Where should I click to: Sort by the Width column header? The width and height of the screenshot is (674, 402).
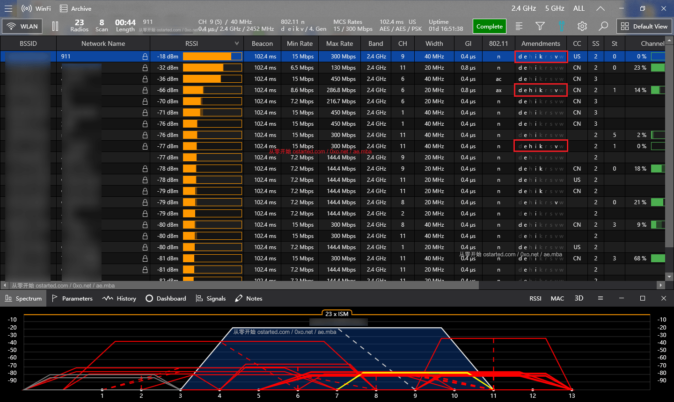[434, 43]
